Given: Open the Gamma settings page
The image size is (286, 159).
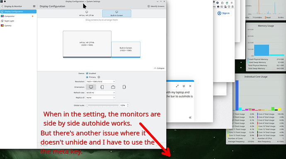Looking at the screenshot, I should click(18, 26).
